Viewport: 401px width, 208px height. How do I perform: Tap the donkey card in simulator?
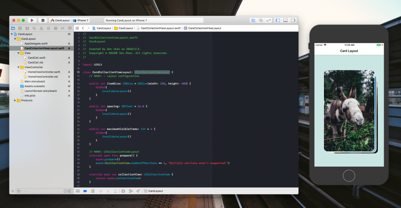(349, 111)
